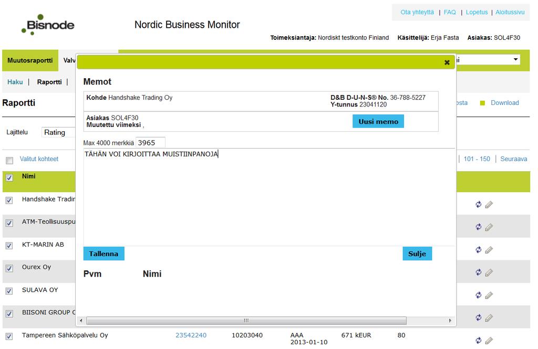Uncheck Ourex Oy row checkbox
The height and width of the screenshot is (349, 538).
9,268
